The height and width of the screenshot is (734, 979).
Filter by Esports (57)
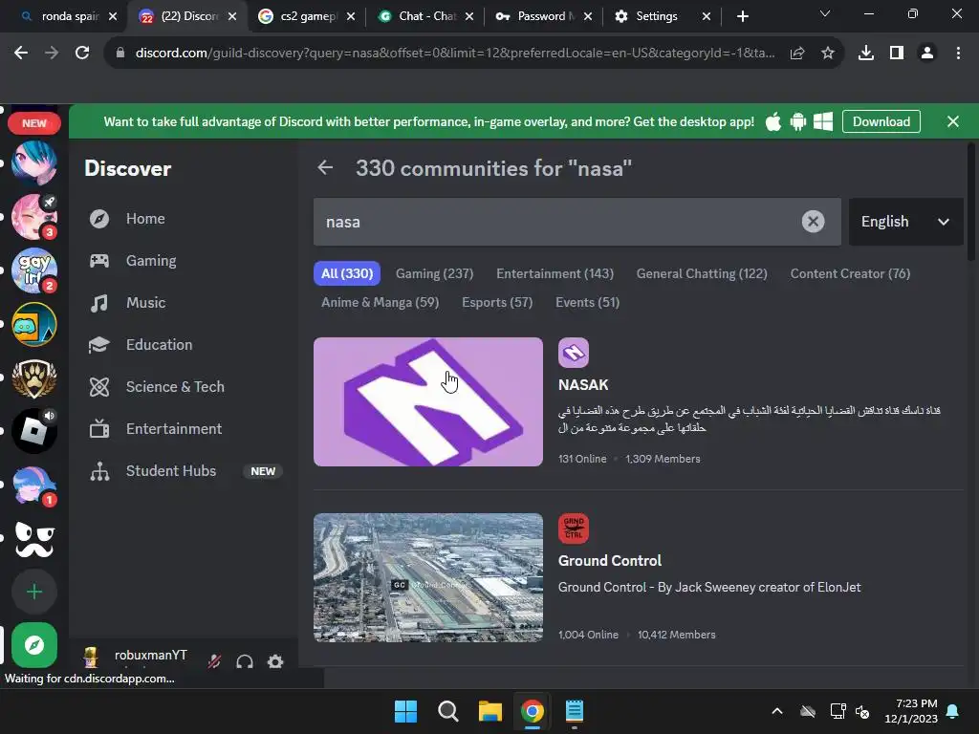click(x=497, y=302)
